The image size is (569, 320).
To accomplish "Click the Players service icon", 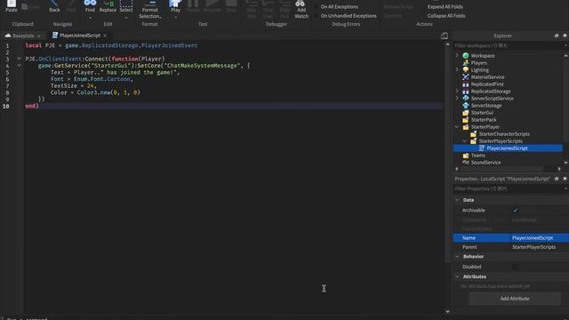I will pos(466,63).
